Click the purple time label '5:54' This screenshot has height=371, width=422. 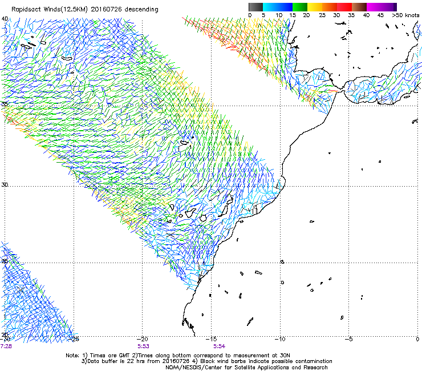pos(219,346)
